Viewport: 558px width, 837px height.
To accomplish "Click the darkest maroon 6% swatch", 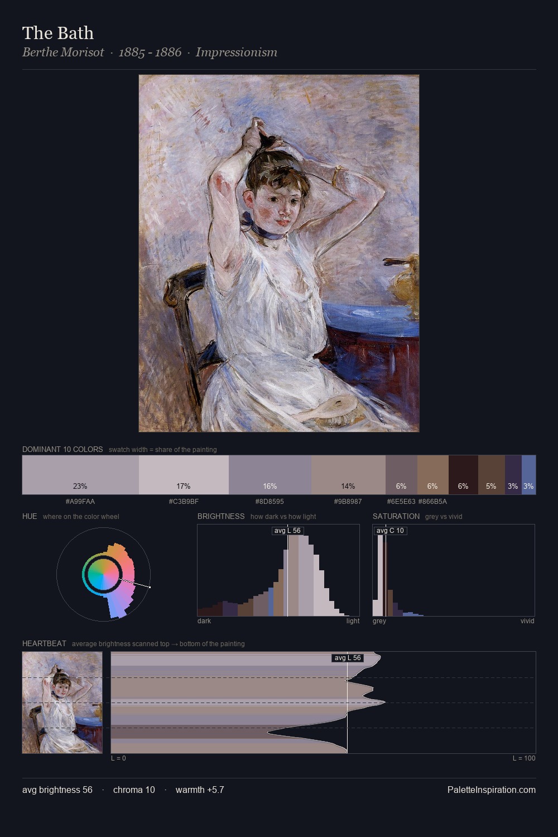I will 463,475.
